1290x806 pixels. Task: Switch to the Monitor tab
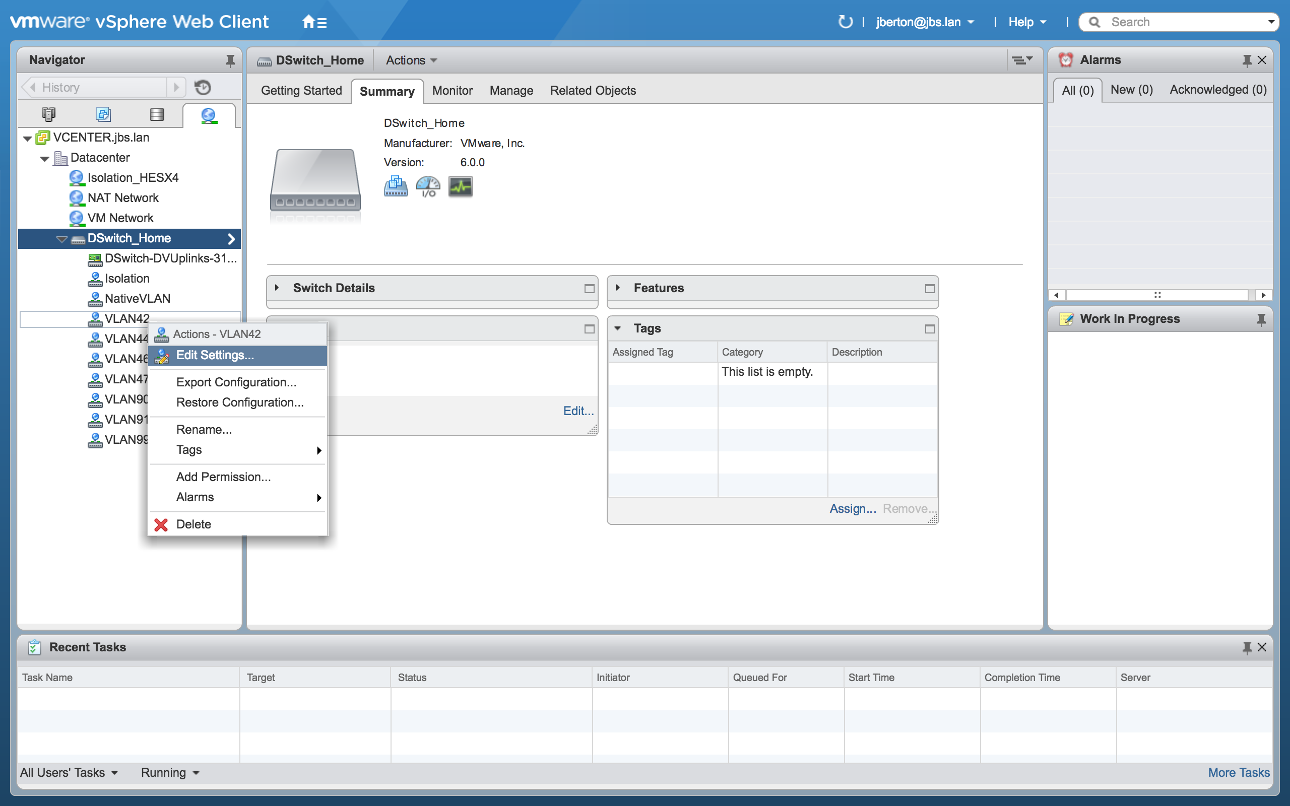pos(452,91)
